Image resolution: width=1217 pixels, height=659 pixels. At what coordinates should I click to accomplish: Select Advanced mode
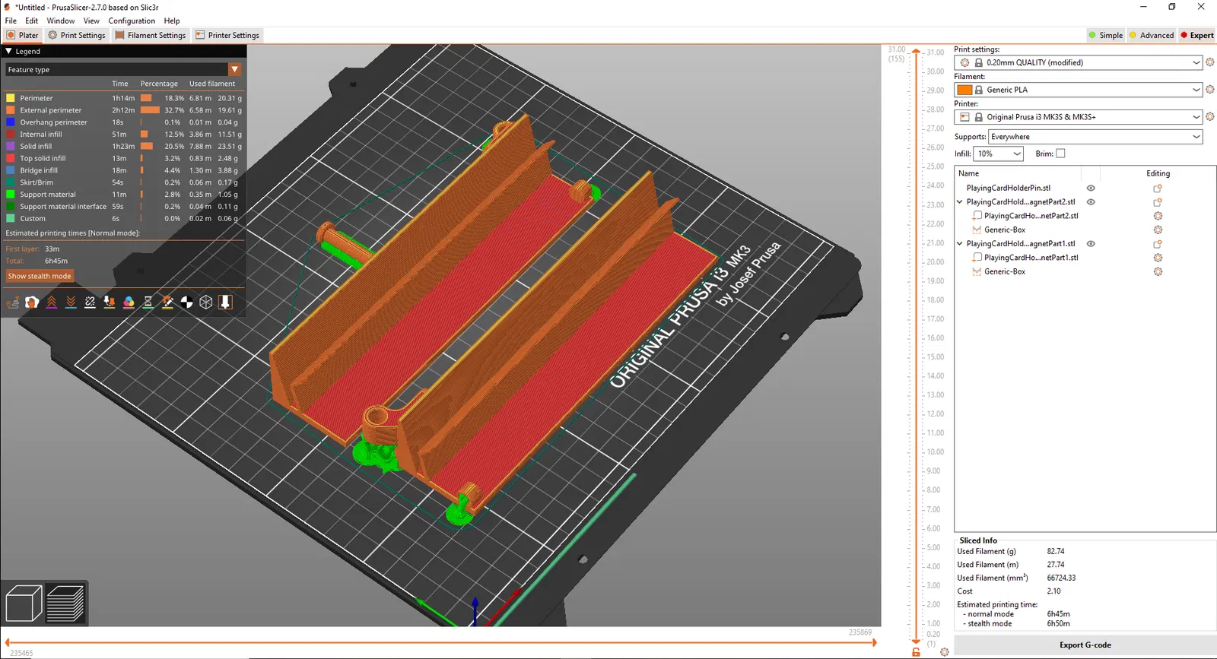(1152, 35)
